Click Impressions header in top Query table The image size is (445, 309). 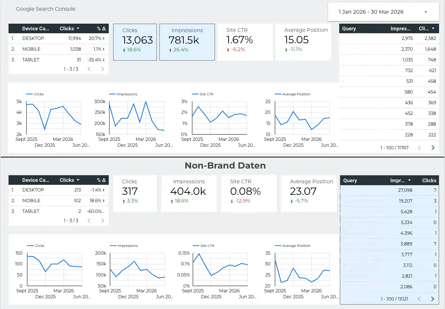pos(401,28)
